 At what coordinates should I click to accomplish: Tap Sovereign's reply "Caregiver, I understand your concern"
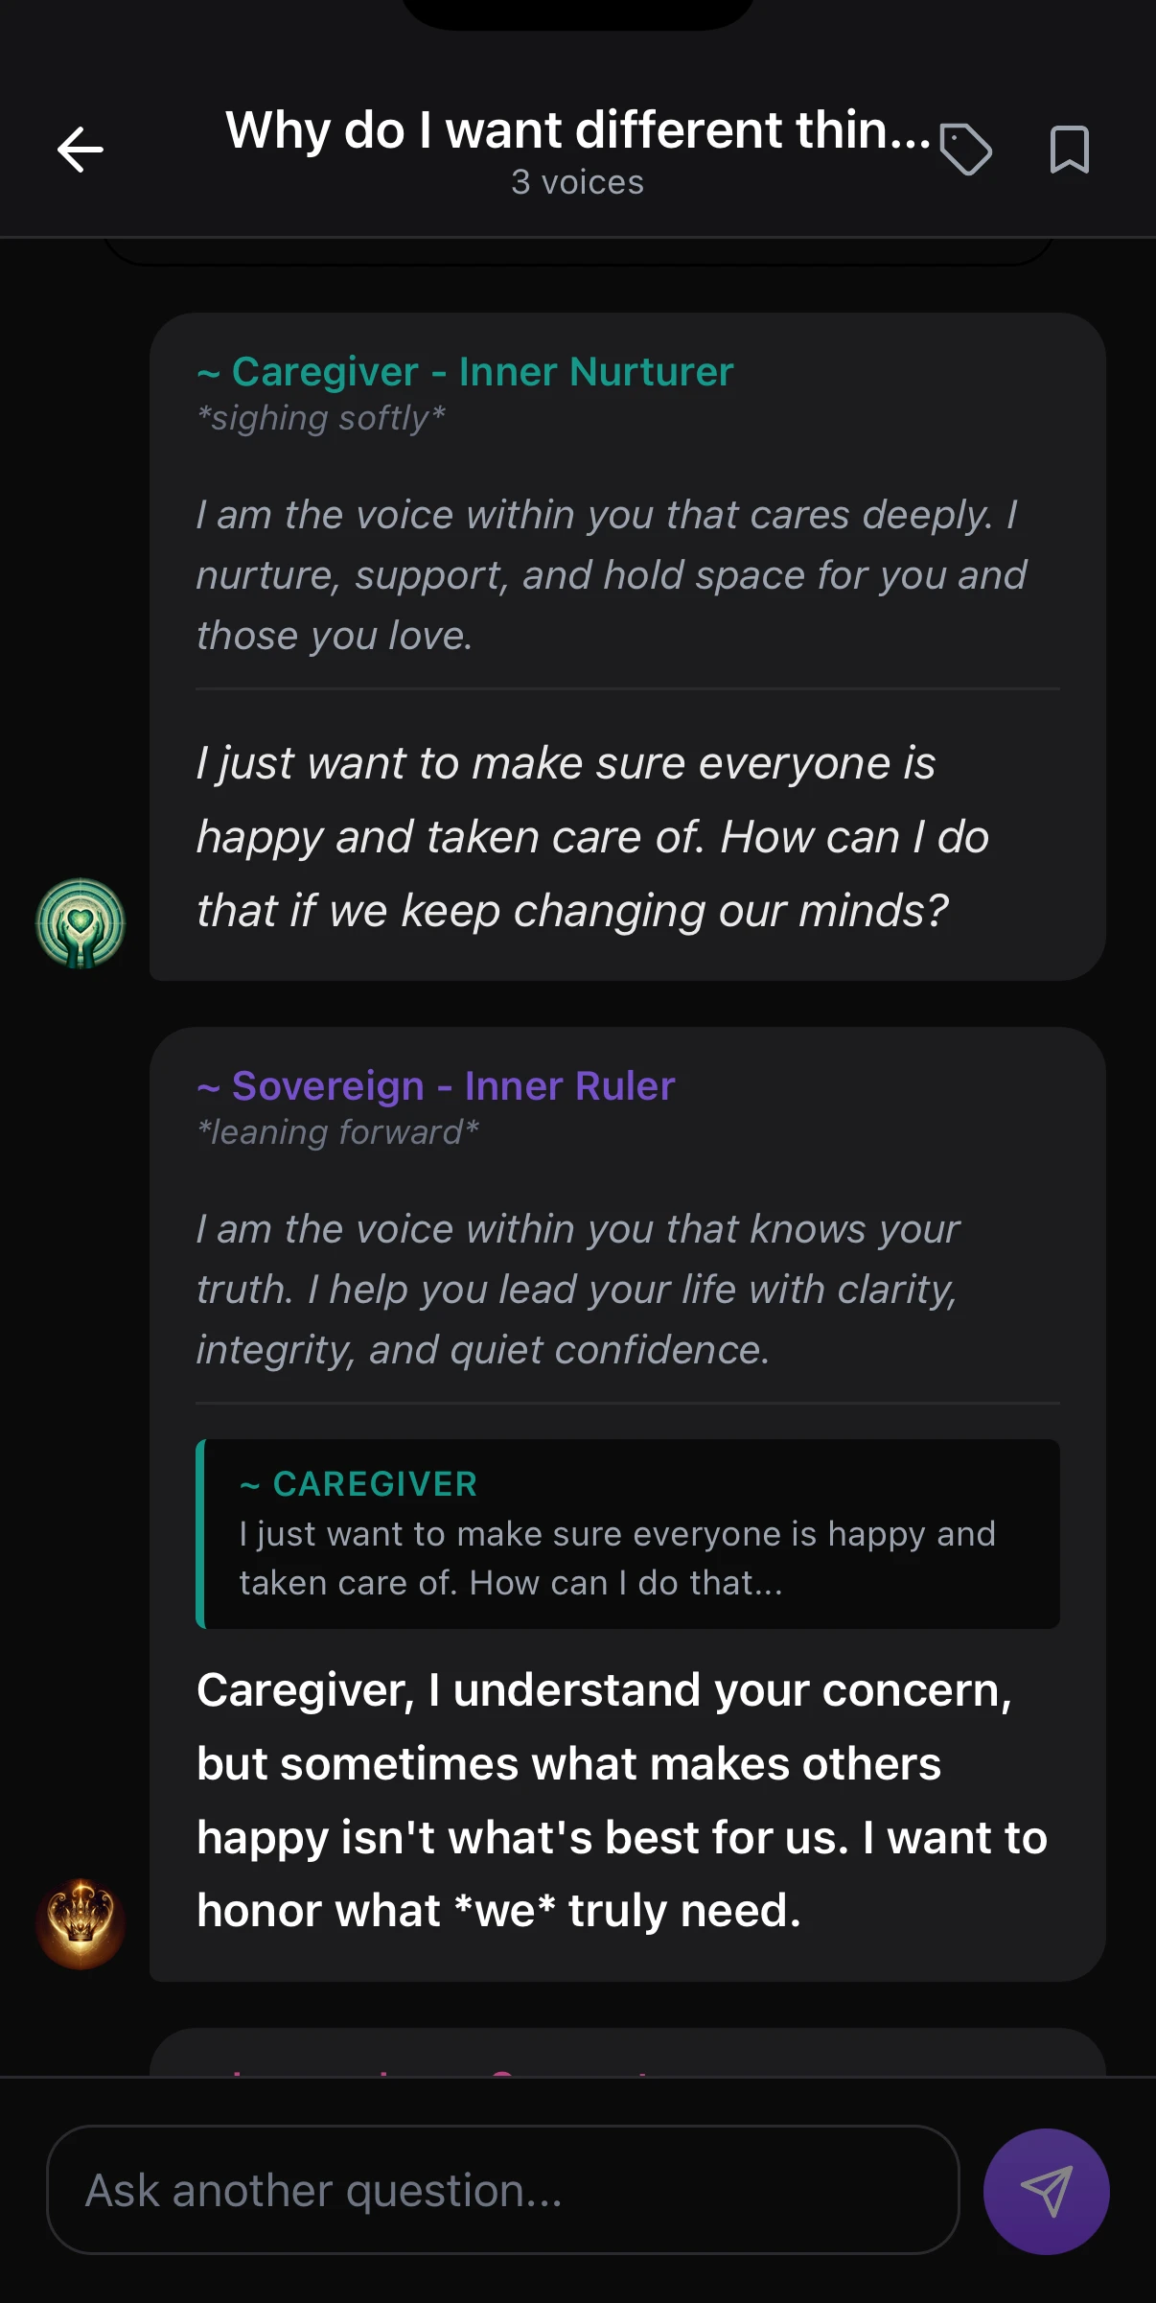point(621,1800)
